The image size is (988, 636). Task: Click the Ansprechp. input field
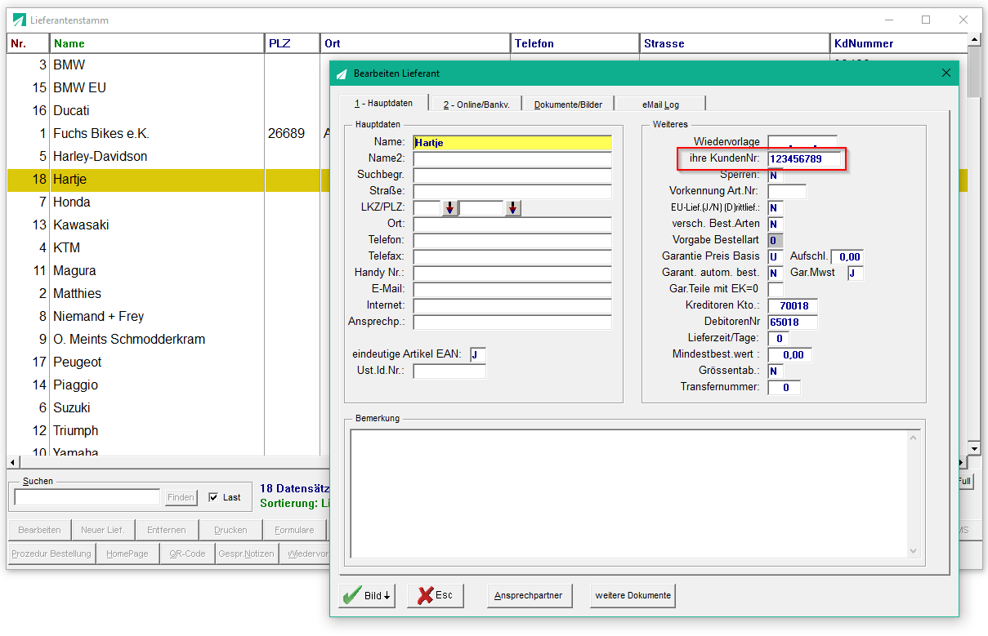pyautogui.click(x=512, y=322)
